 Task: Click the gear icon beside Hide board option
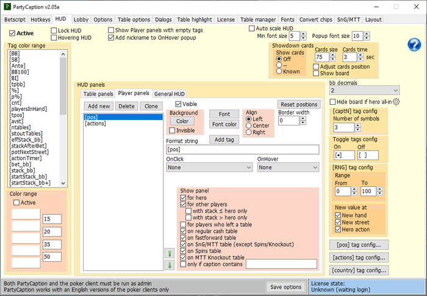pos(396,102)
